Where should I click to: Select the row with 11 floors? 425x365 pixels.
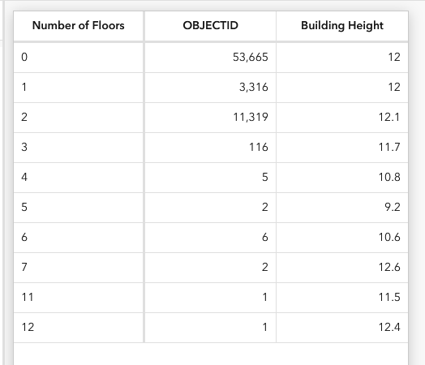(211, 298)
